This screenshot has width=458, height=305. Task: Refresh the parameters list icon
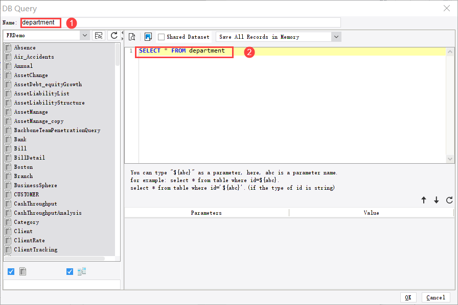pos(449,200)
